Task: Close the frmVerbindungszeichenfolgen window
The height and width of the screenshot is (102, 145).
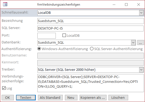Action: click(x=139, y=5)
